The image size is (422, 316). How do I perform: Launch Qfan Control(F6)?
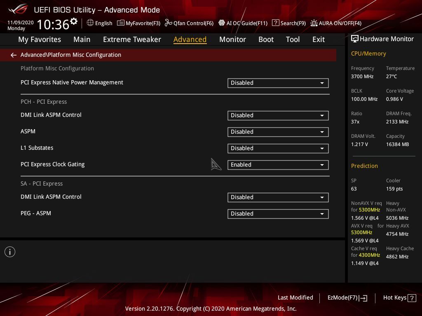[x=189, y=23]
